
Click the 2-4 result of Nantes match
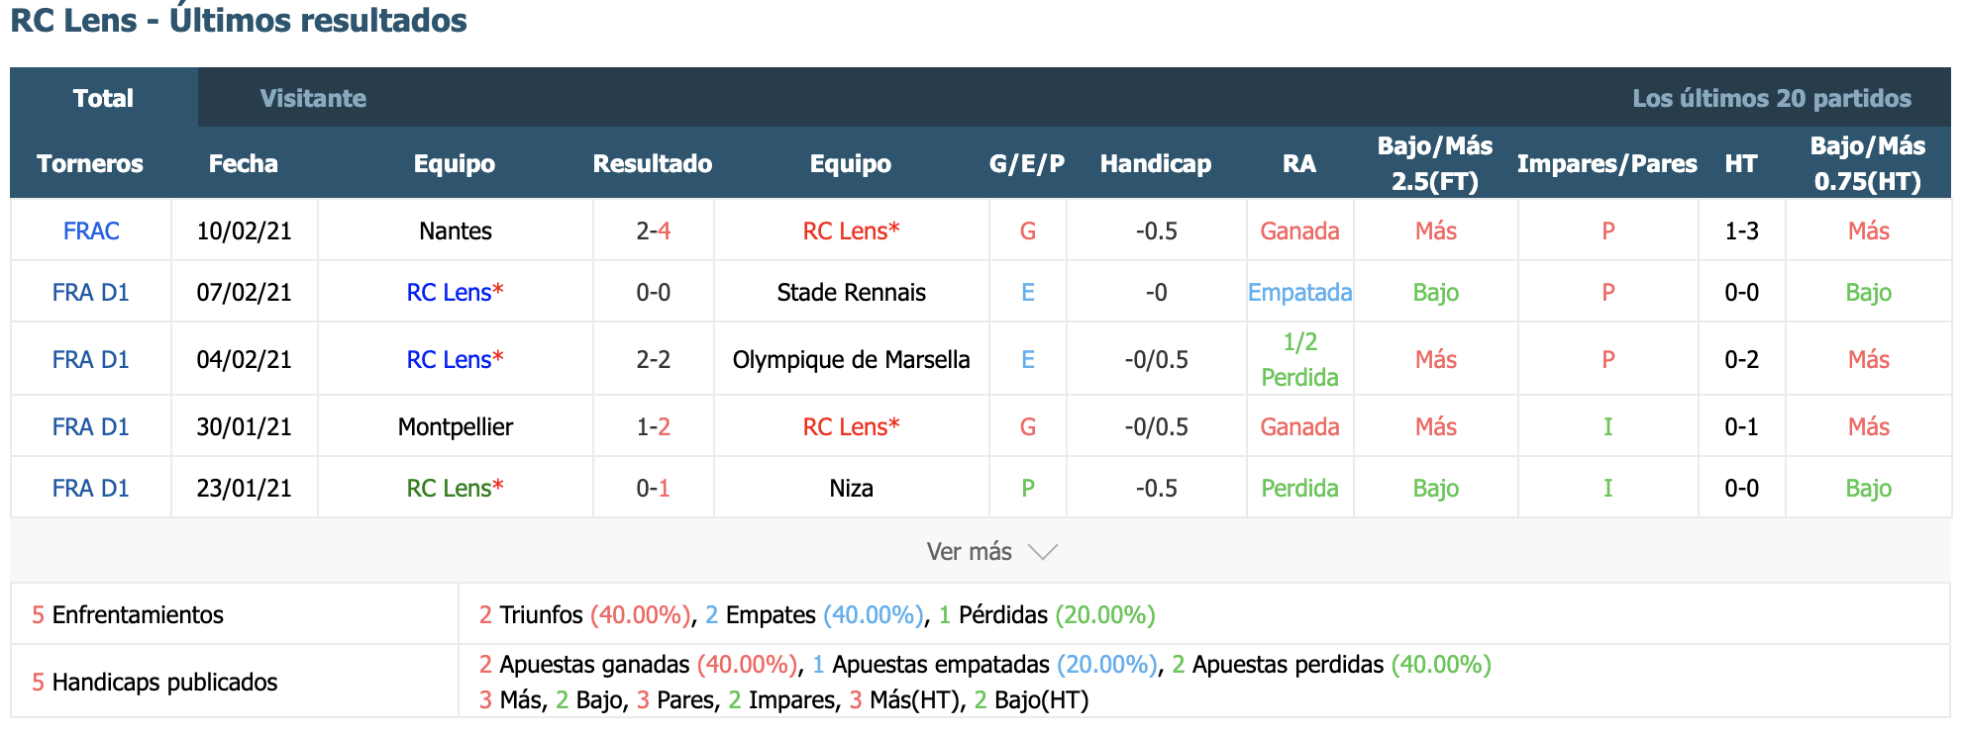(x=653, y=230)
